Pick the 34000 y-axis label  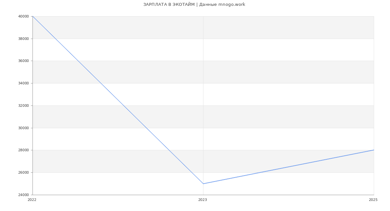(24, 83)
